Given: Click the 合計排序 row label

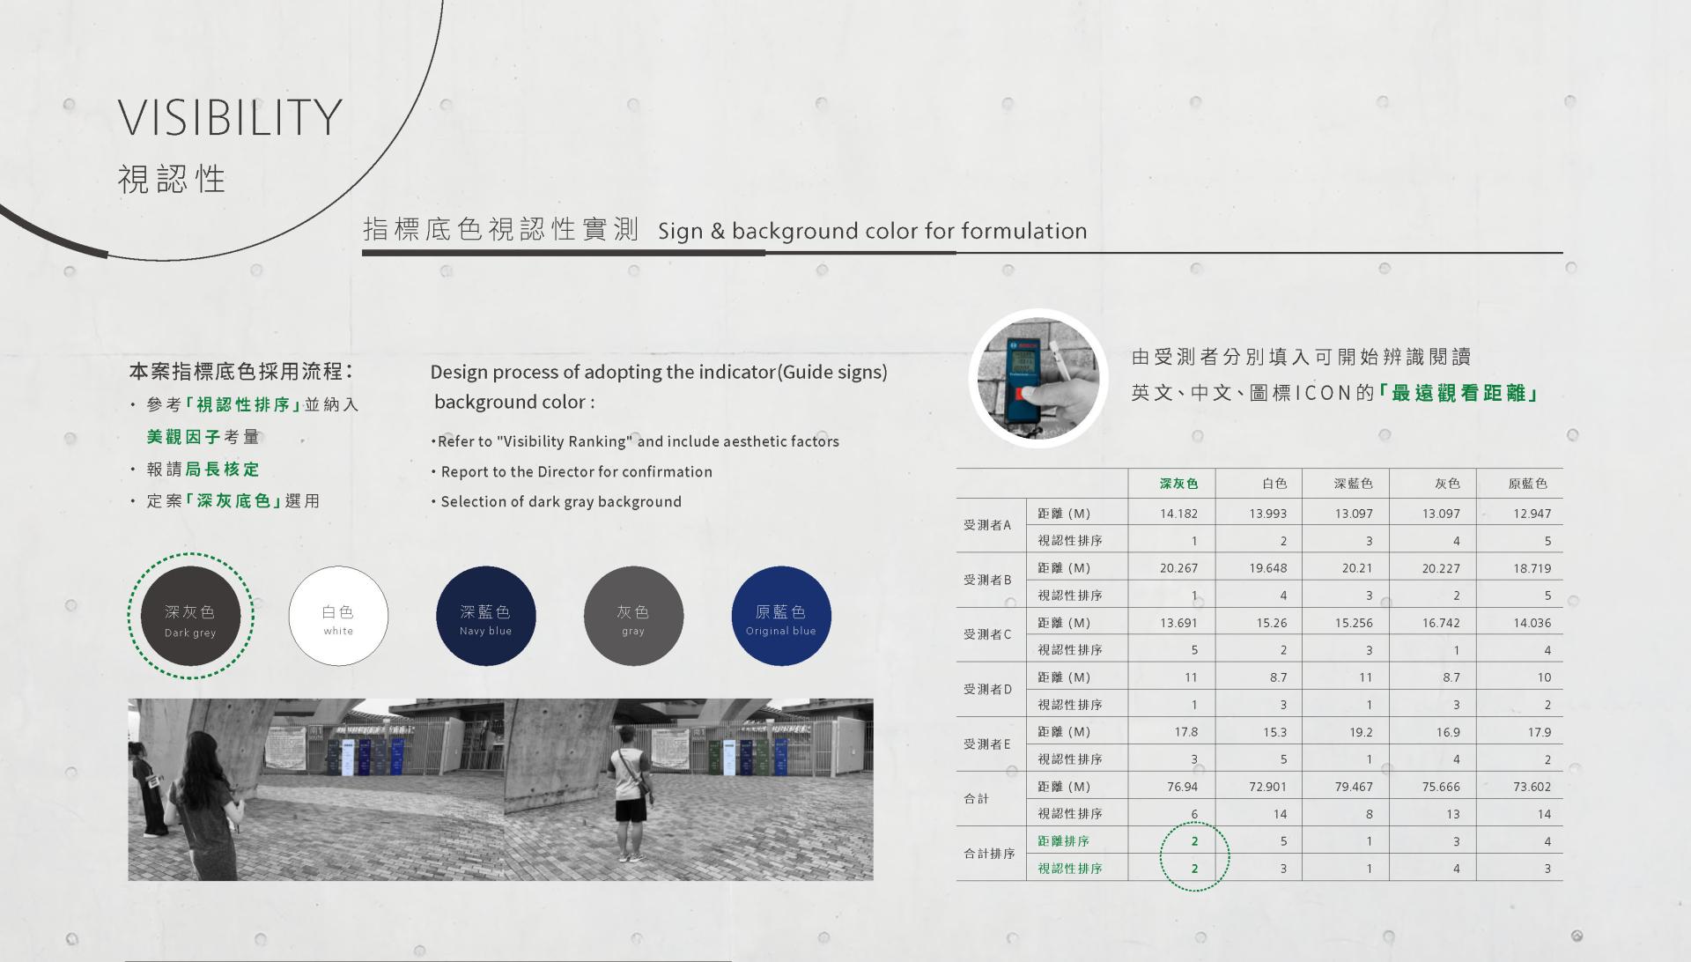Looking at the screenshot, I should [989, 853].
